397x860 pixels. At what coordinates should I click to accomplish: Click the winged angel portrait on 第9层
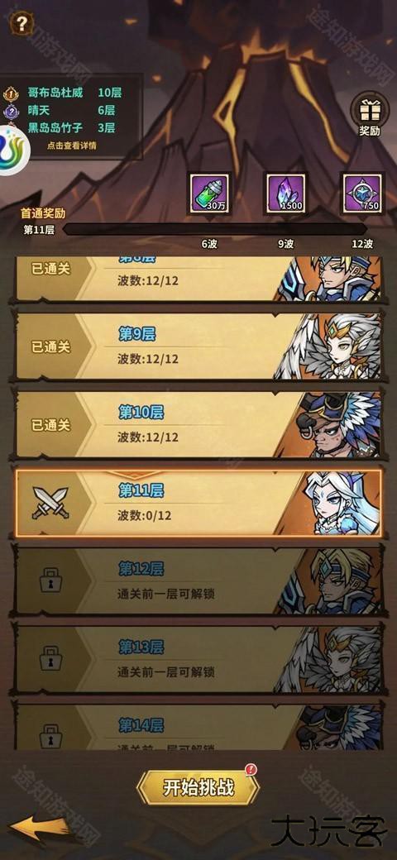(329, 347)
